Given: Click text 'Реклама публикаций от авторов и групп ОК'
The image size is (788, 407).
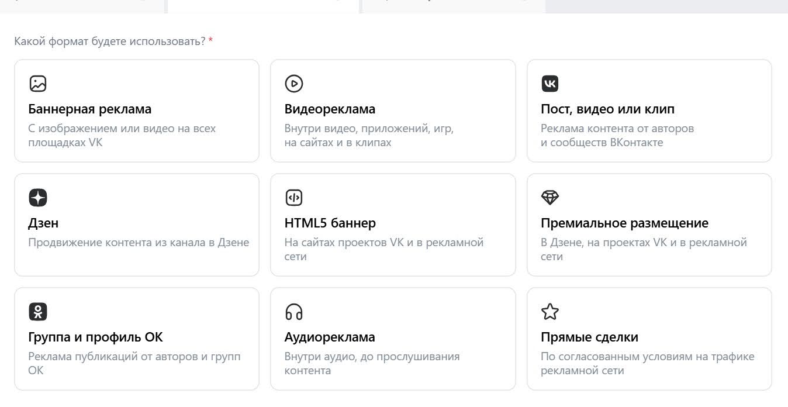Looking at the screenshot, I should [x=134, y=363].
